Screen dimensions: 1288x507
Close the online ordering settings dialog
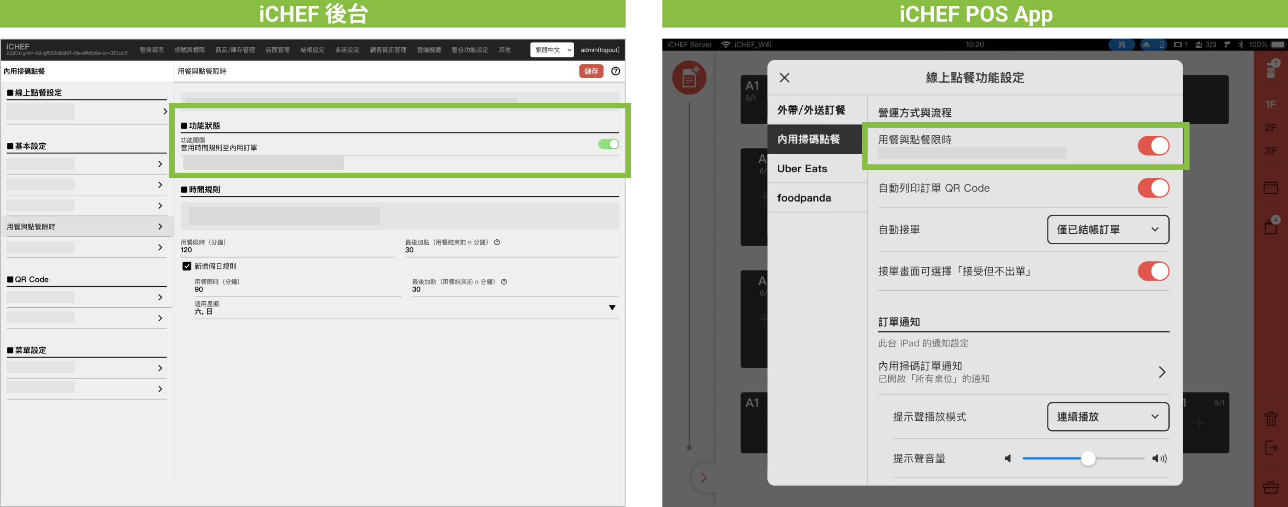(x=784, y=77)
